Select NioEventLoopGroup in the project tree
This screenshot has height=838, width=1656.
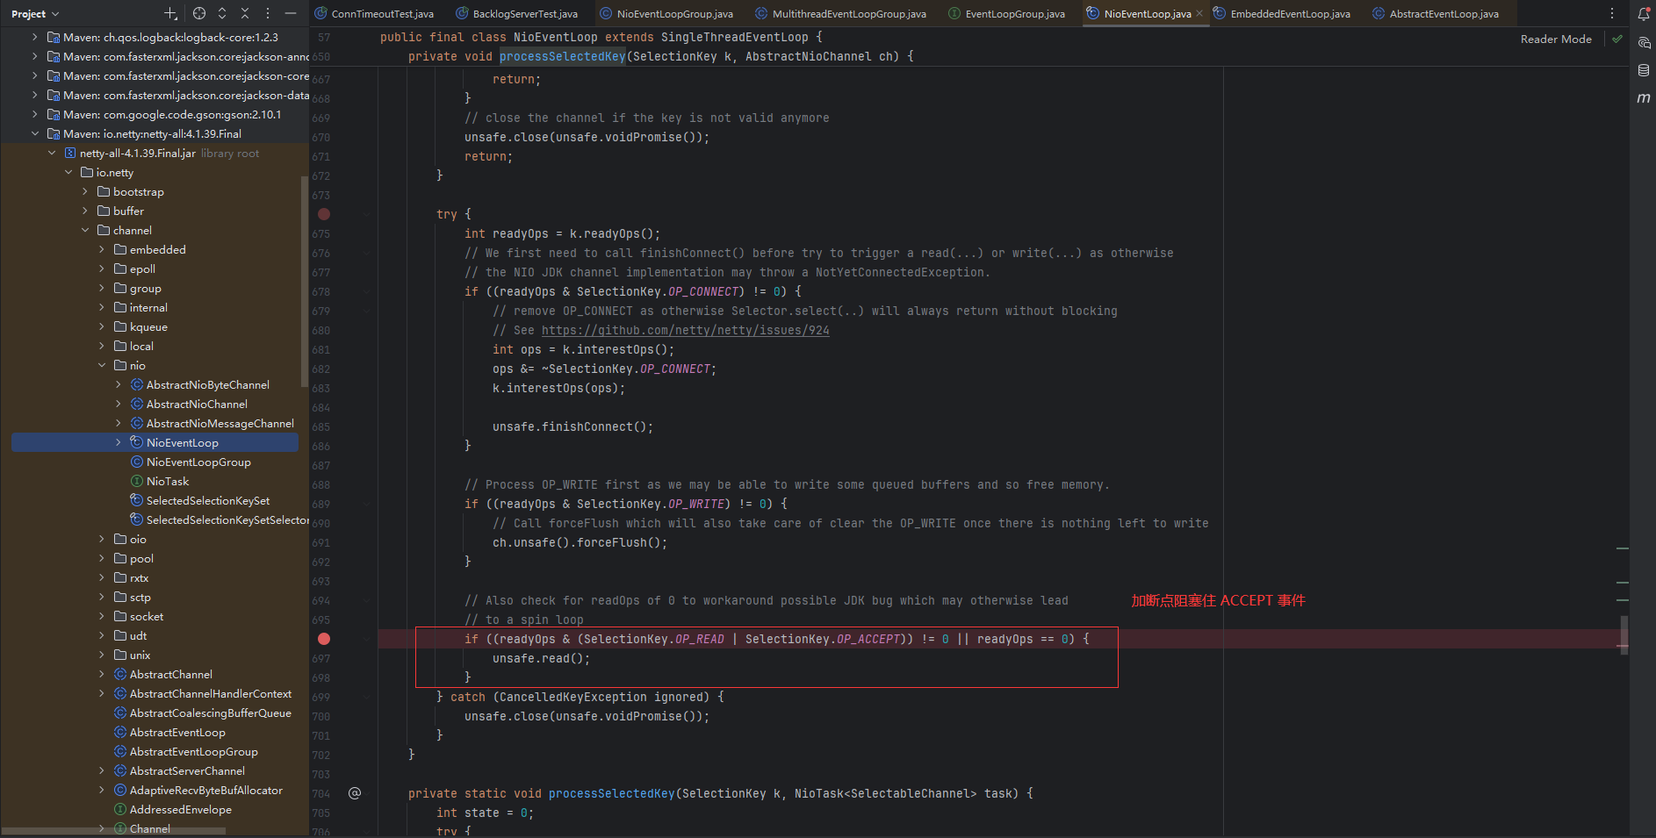pos(198,462)
